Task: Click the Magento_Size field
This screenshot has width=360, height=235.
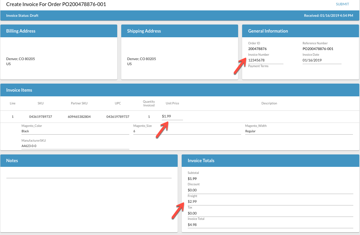Action: (187, 131)
